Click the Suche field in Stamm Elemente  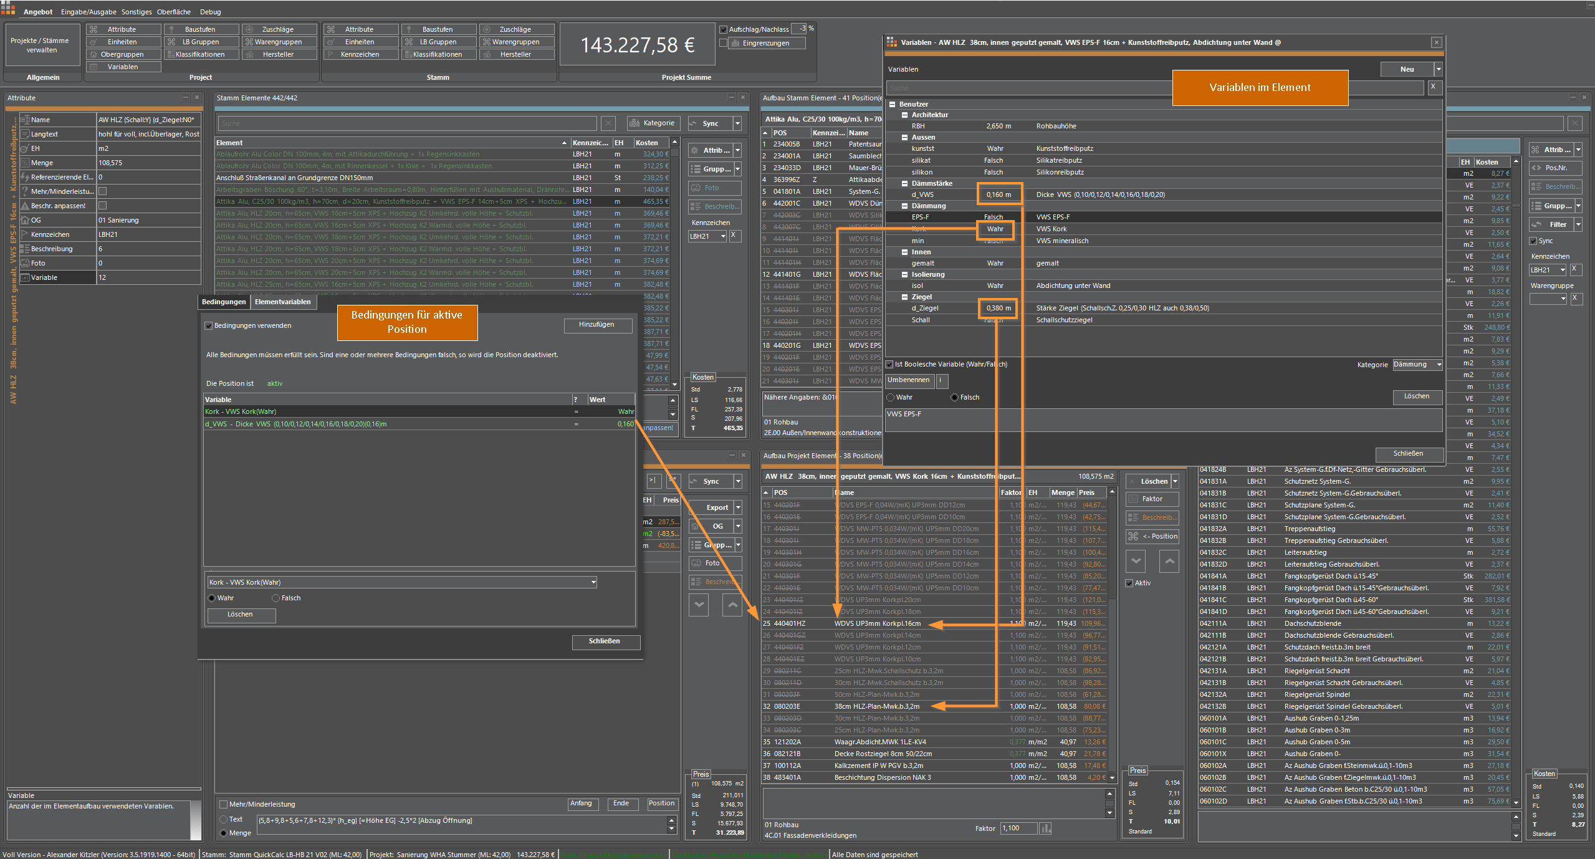click(x=406, y=123)
